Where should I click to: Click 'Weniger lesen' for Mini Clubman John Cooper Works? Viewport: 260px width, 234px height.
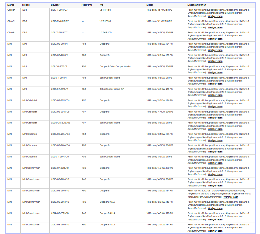[x=215, y=163]
